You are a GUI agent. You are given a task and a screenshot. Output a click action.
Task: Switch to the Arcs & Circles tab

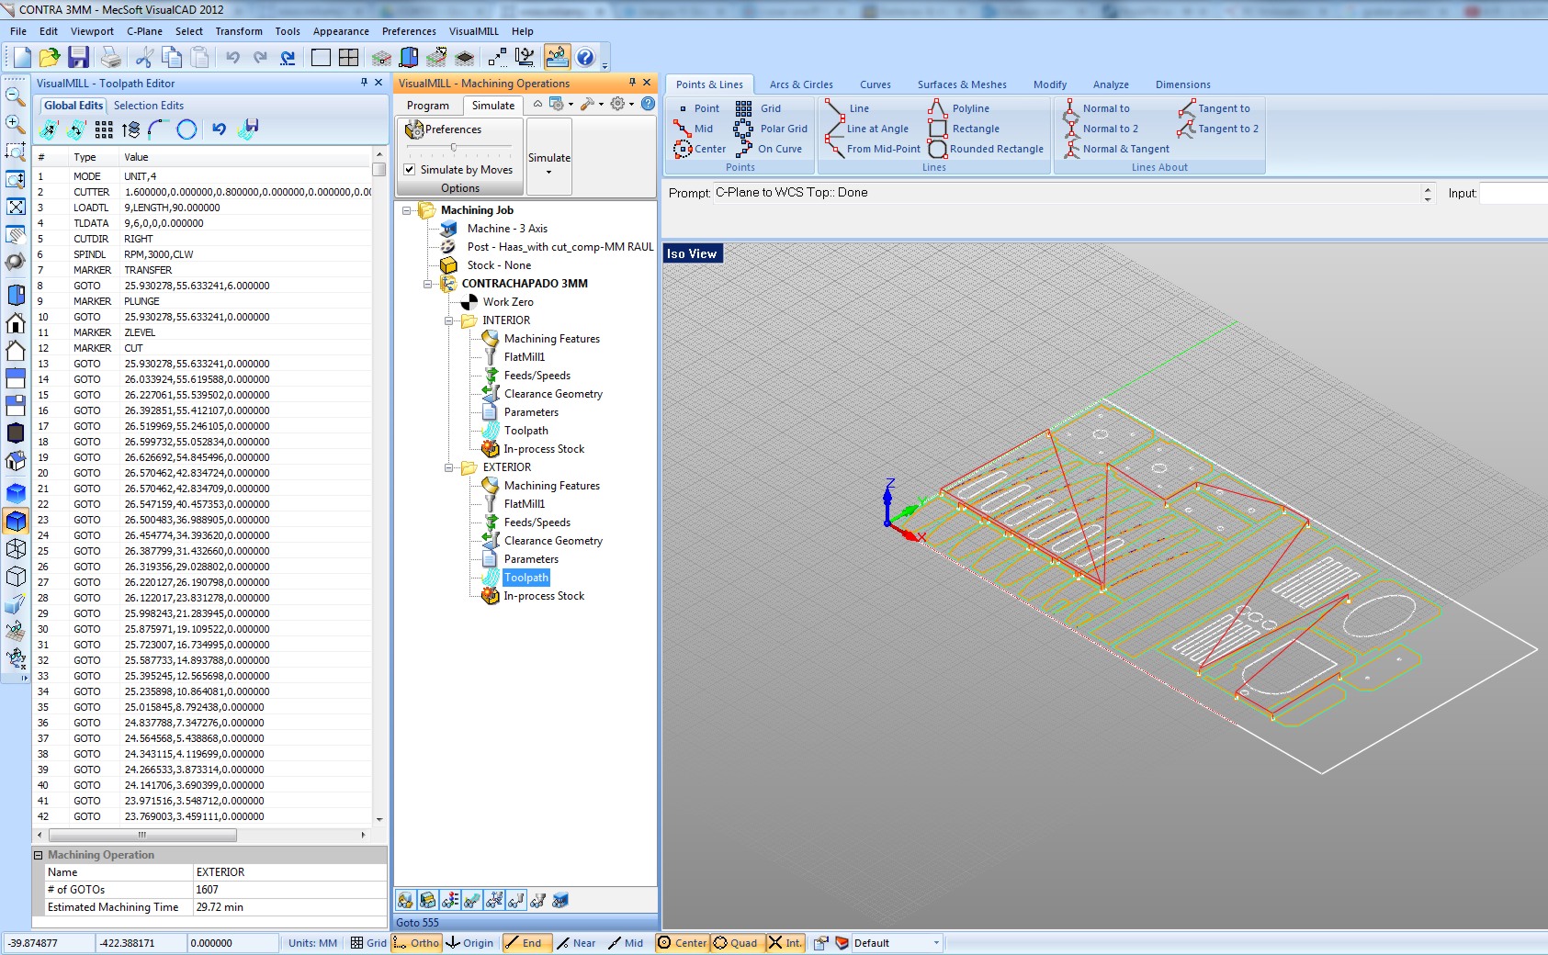(x=800, y=84)
